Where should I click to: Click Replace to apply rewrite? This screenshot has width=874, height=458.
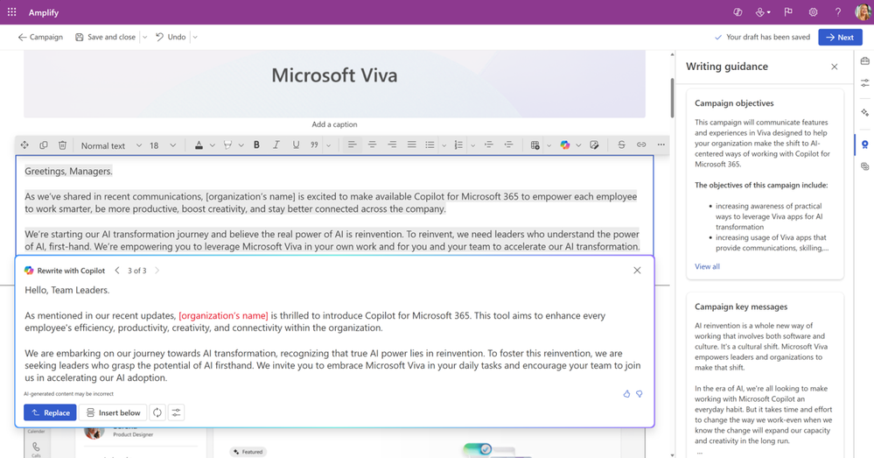[x=50, y=412]
